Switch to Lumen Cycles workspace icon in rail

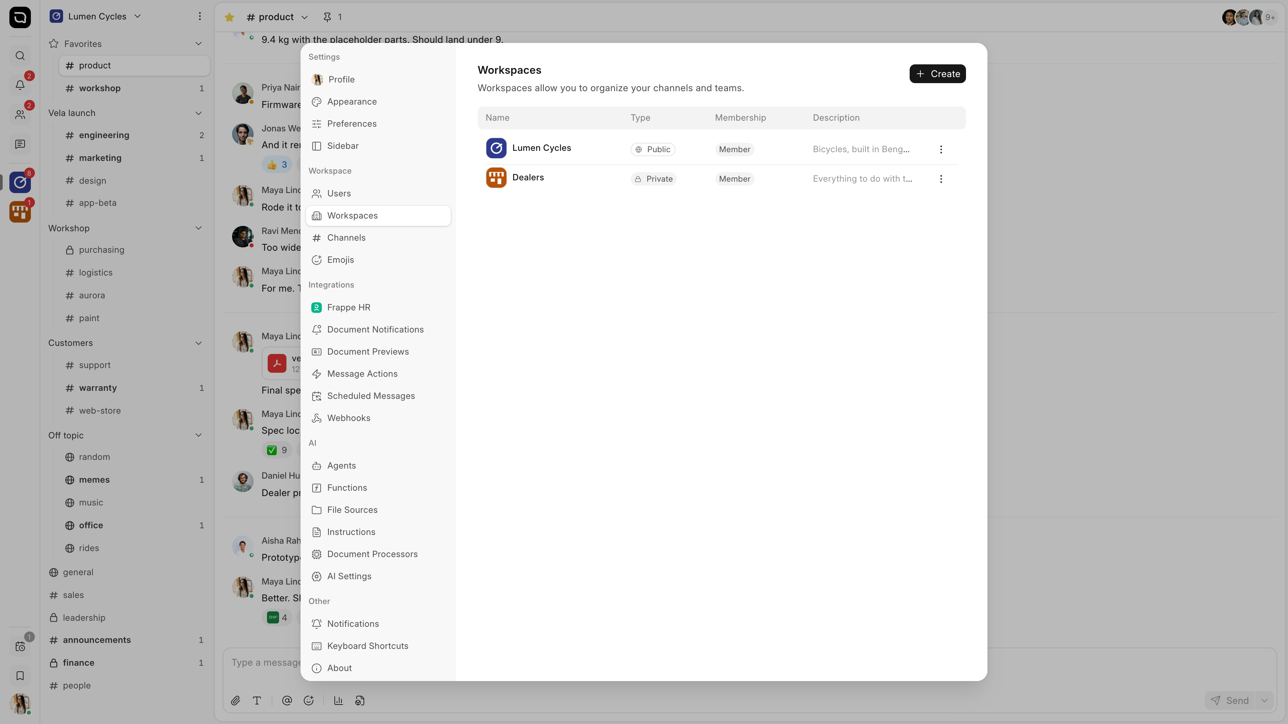click(x=20, y=182)
